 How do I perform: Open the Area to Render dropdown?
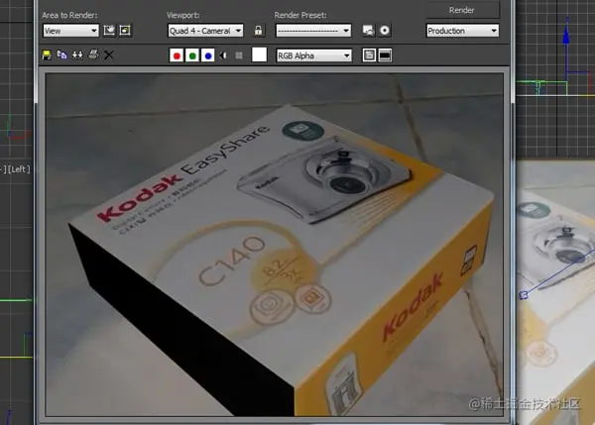coord(70,31)
